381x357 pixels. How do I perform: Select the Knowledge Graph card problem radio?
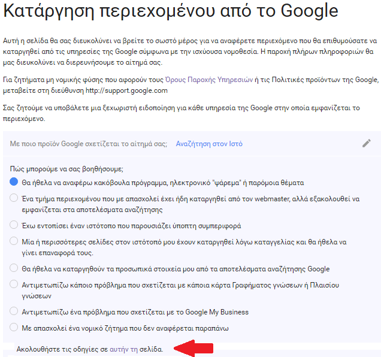14,284
